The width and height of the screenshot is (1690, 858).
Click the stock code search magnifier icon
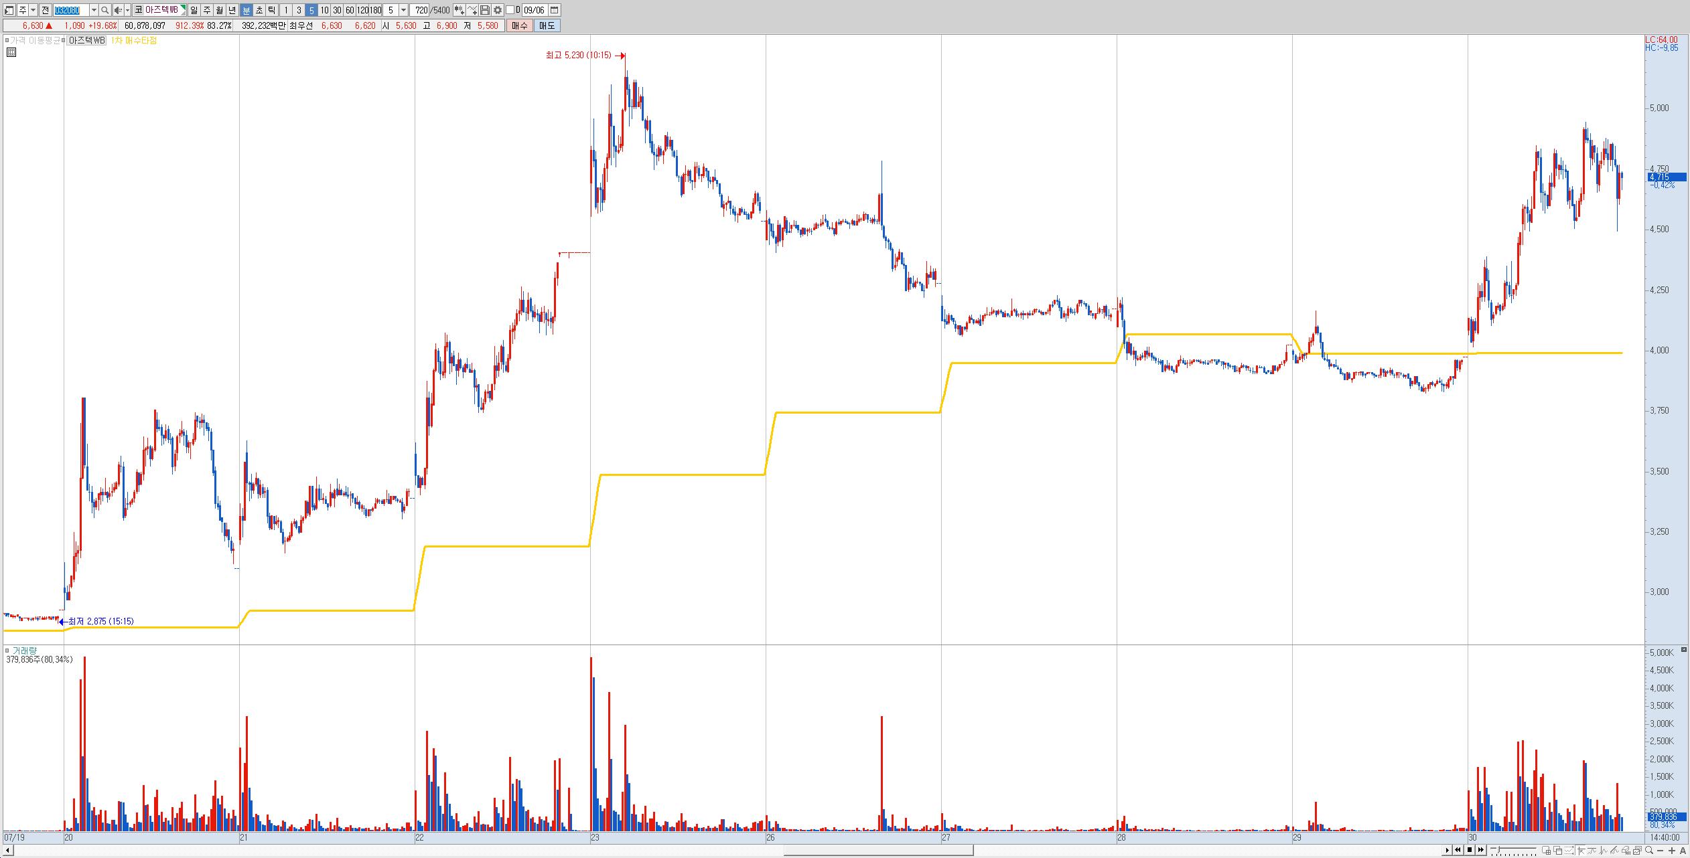pos(105,10)
